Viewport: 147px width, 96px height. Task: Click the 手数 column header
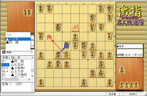pos(5,58)
